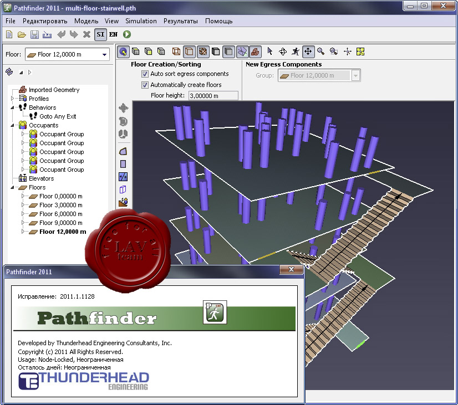
Task: Select the zoom-to-box tool
Action: [x=334, y=52]
